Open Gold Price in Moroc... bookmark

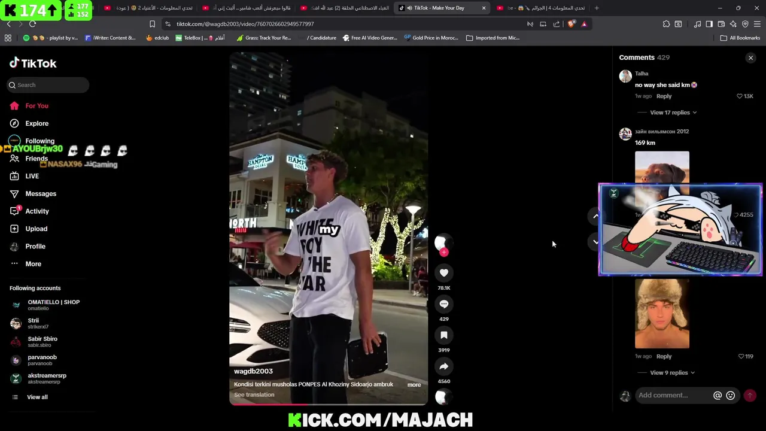[x=431, y=38]
